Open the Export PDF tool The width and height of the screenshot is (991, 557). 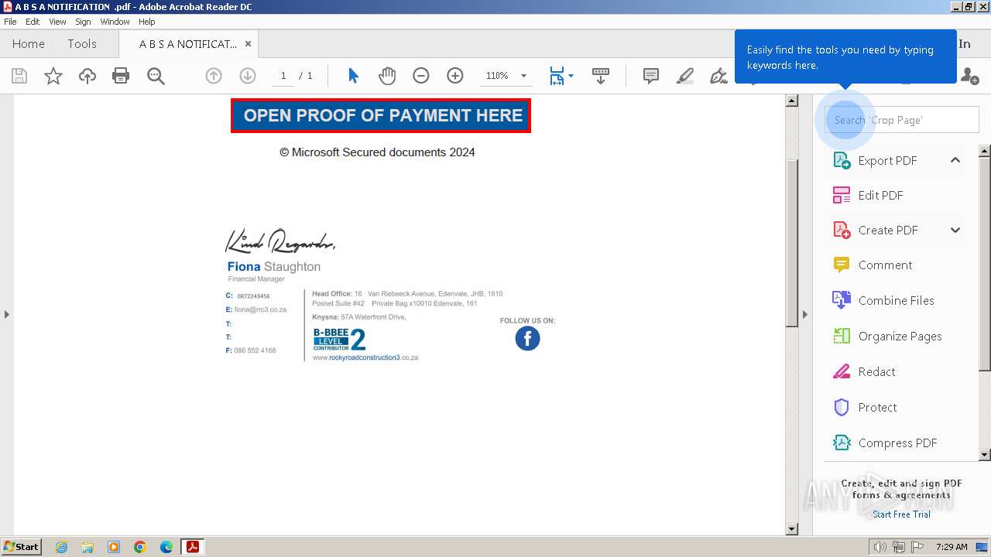pos(887,160)
